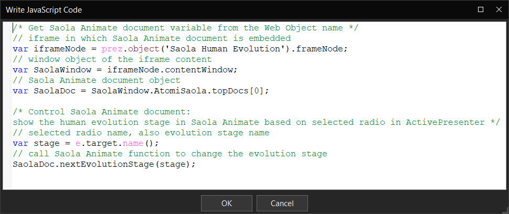Click the '// call Saola Animate function' comment
The height and width of the screenshot is (214, 509).
tap(170, 154)
